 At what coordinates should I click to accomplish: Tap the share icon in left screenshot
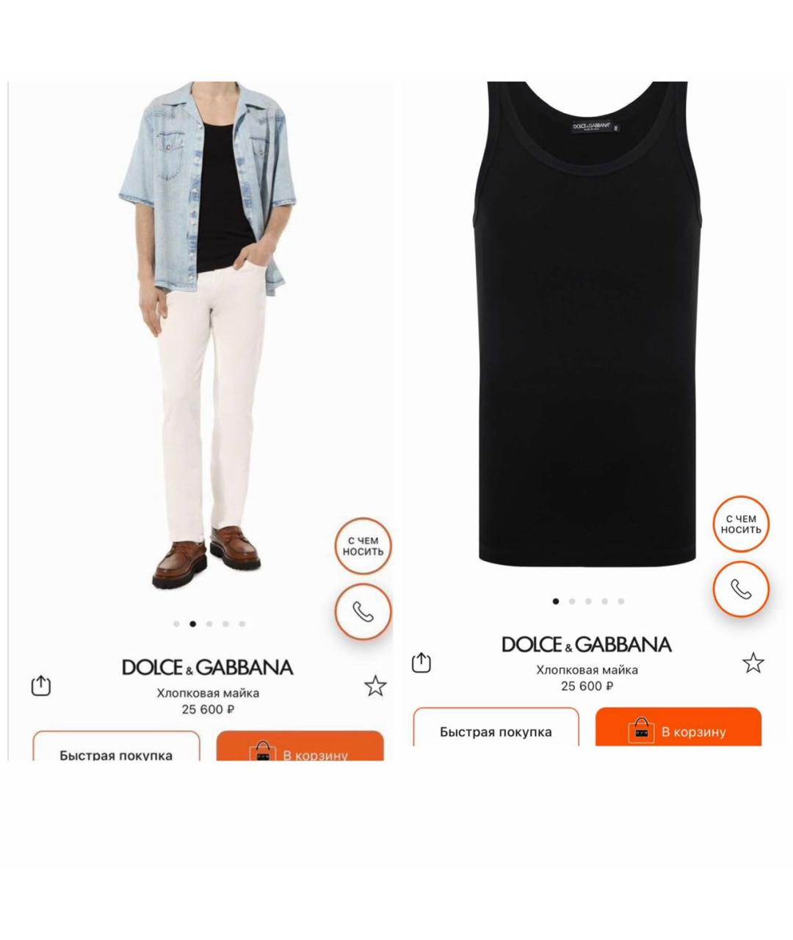41,686
